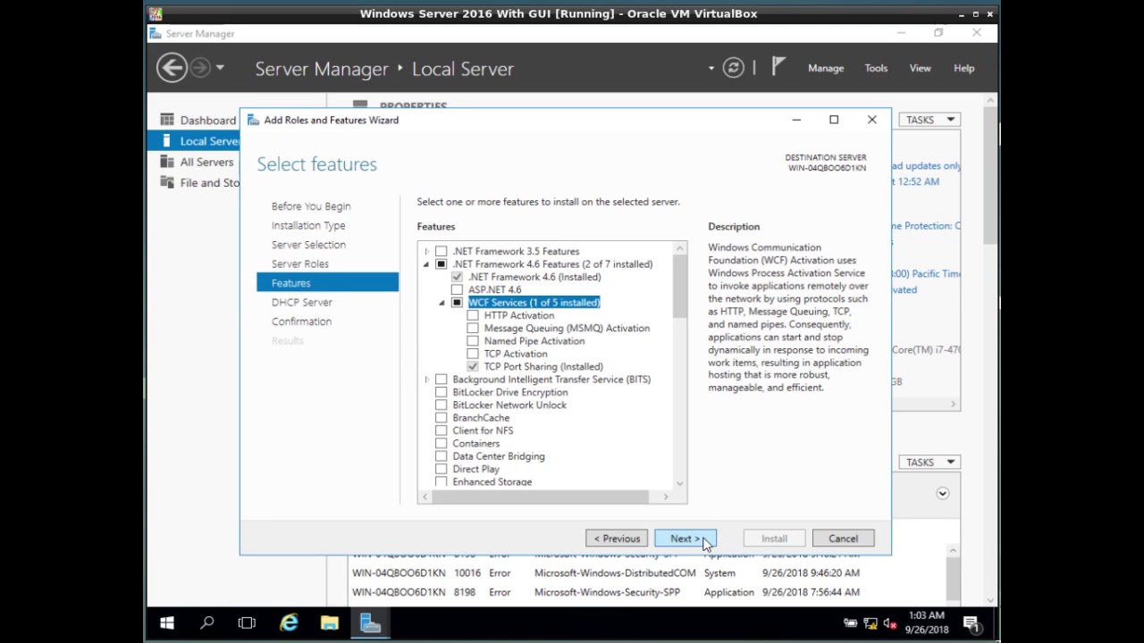Expand the Background Intelligent Transfer Service node
This screenshot has width=1144, height=643.
(426, 380)
